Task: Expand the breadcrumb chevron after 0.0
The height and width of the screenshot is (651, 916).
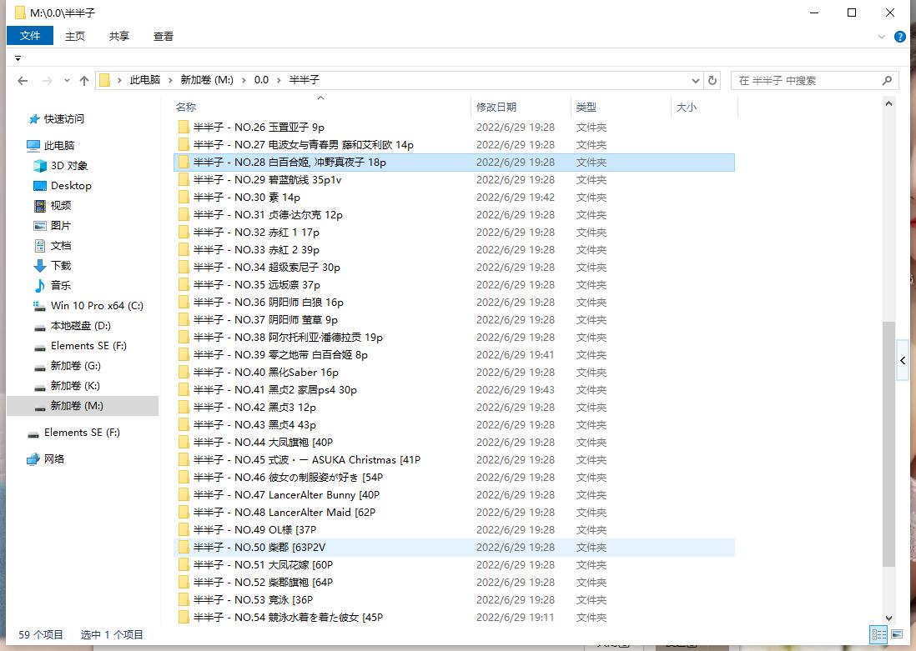Action: pos(279,81)
